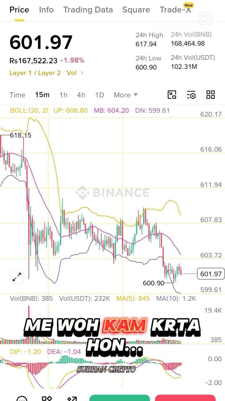Tap the red sell button at bottom
The height and width of the screenshot is (401, 225).
point(185,398)
